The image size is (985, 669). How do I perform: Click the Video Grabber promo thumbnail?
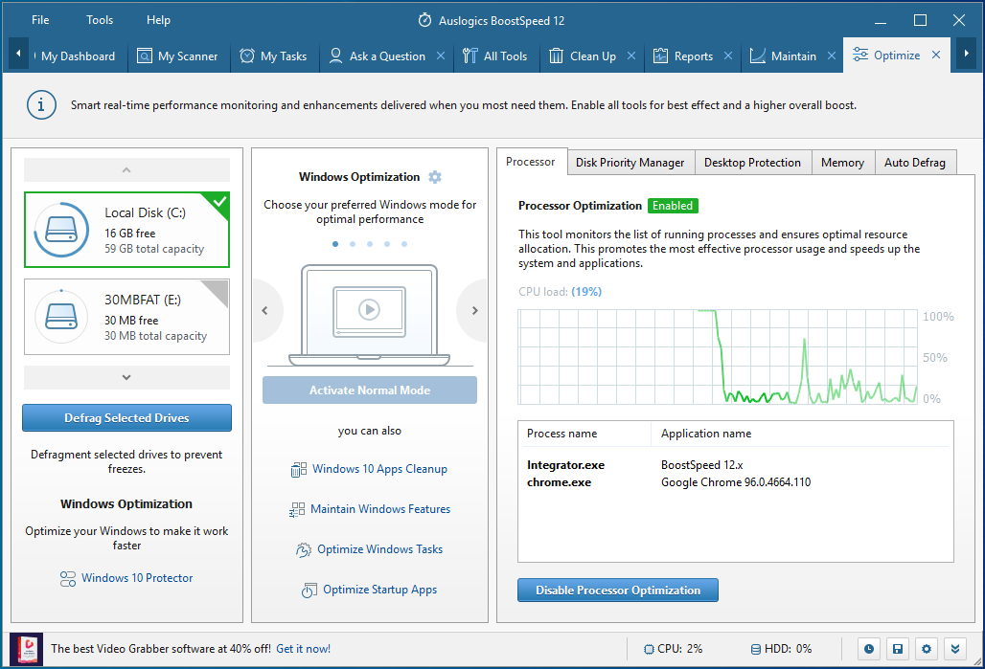click(x=27, y=649)
